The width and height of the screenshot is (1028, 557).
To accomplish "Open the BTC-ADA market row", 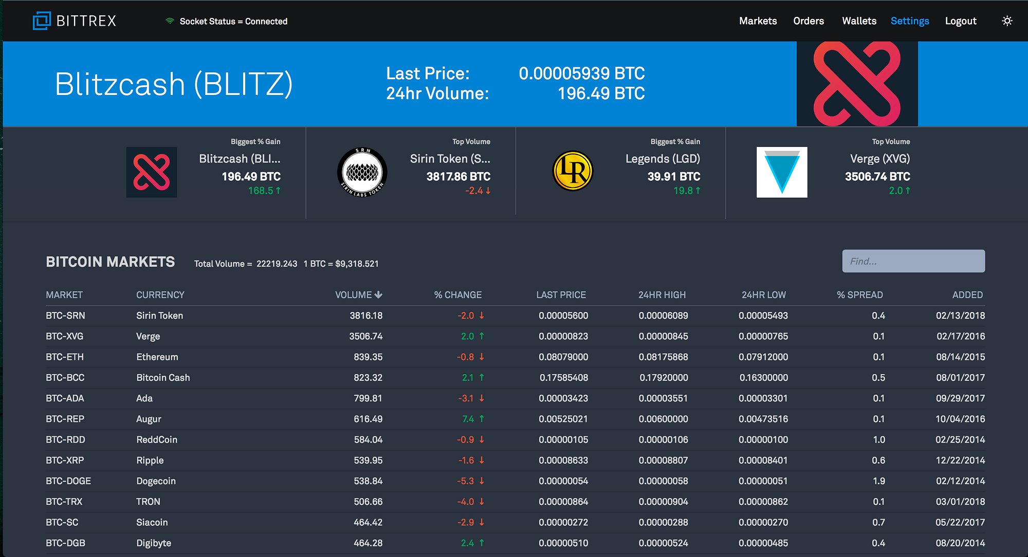I will [x=516, y=398].
